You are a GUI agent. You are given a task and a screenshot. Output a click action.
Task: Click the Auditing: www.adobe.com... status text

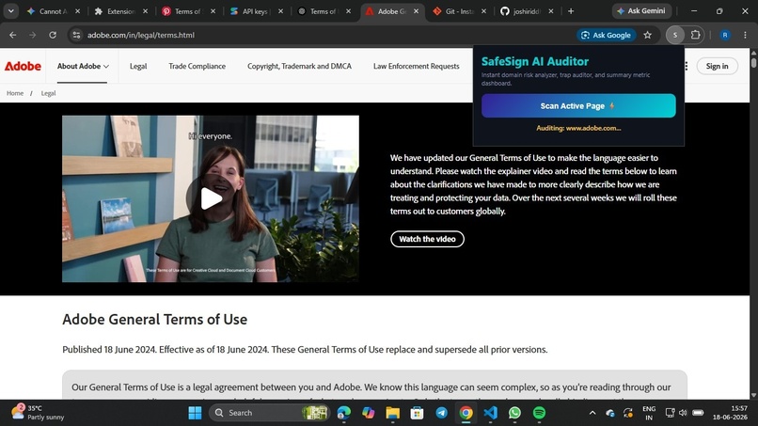click(578, 128)
